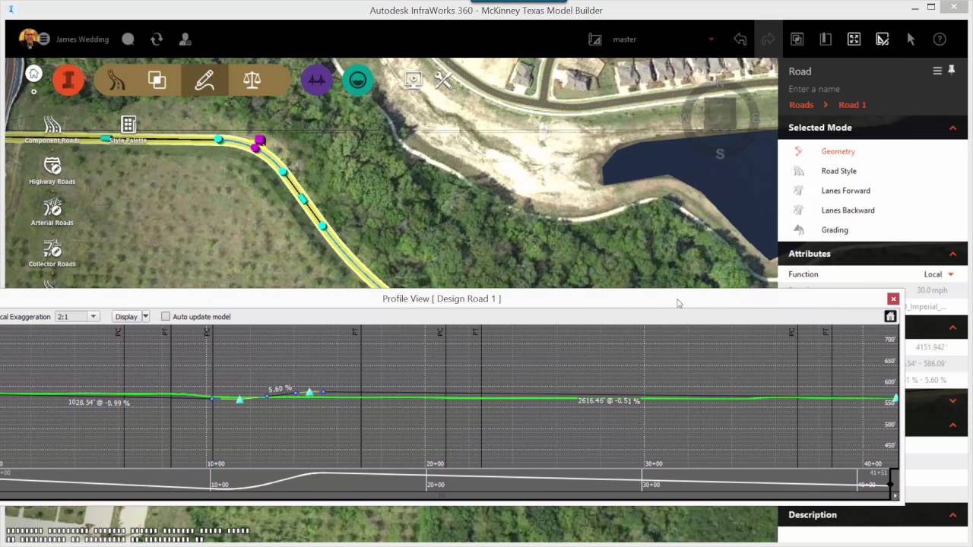The width and height of the screenshot is (973, 547).
Task: Toggle the Road panel pin
Action: pos(951,71)
